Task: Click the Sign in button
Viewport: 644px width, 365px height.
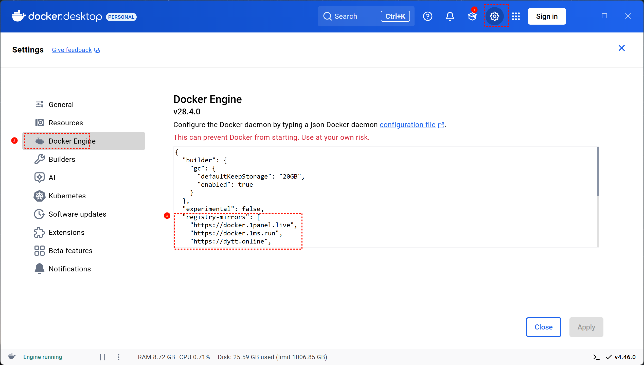Action: click(547, 16)
